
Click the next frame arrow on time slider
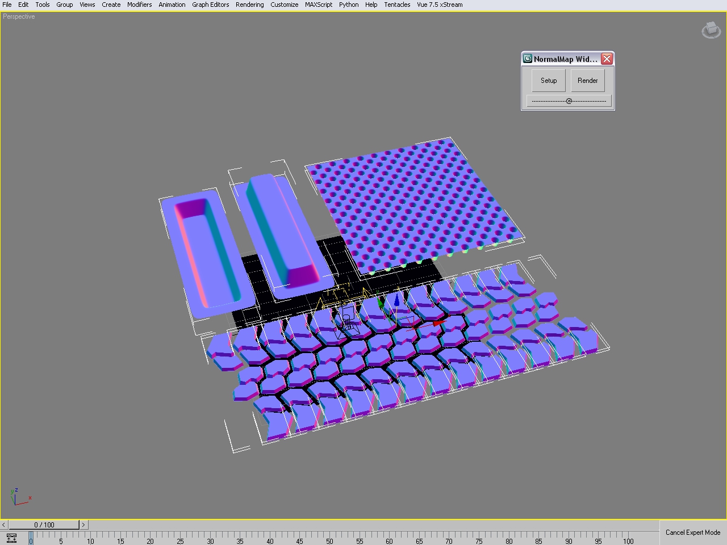[x=83, y=525]
